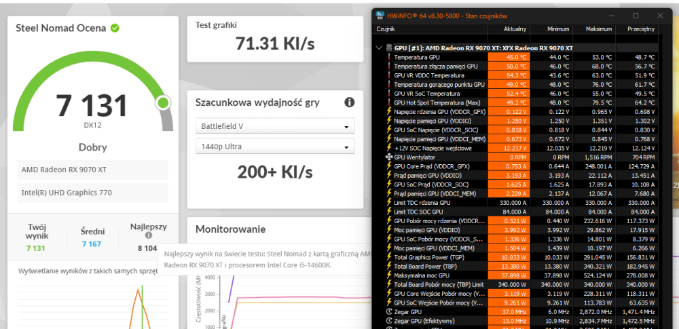Screen dimensions: 679x329
Task: Click clock icon beside Zegar GPU (Efektywny)
Action: coord(388,321)
